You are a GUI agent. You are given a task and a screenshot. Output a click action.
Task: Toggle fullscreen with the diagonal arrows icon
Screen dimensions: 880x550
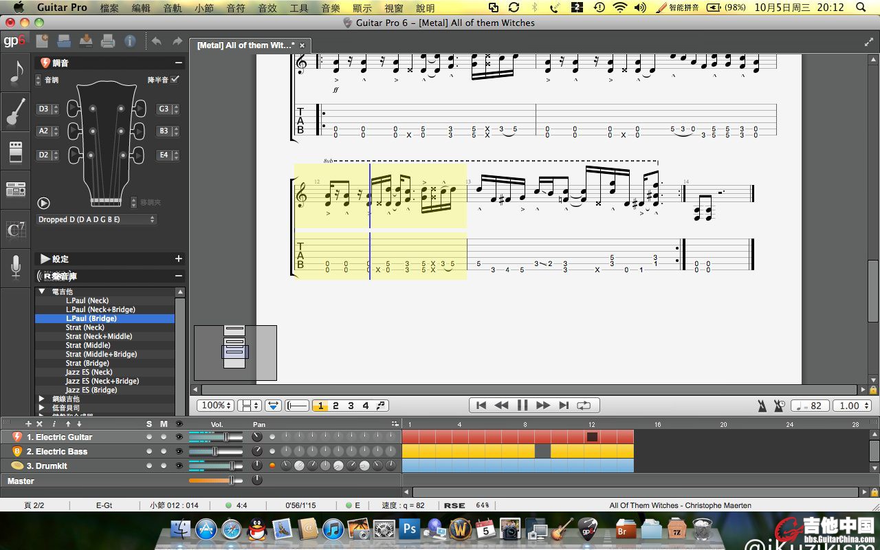coord(868,42)
